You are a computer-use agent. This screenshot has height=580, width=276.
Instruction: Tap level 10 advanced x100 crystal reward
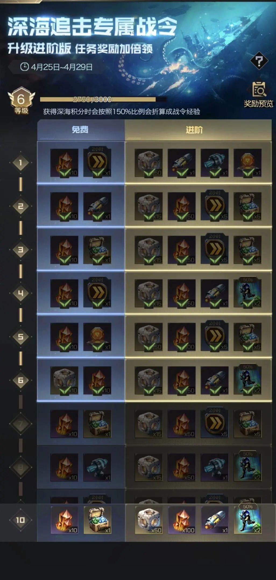[x=182, y=520]
